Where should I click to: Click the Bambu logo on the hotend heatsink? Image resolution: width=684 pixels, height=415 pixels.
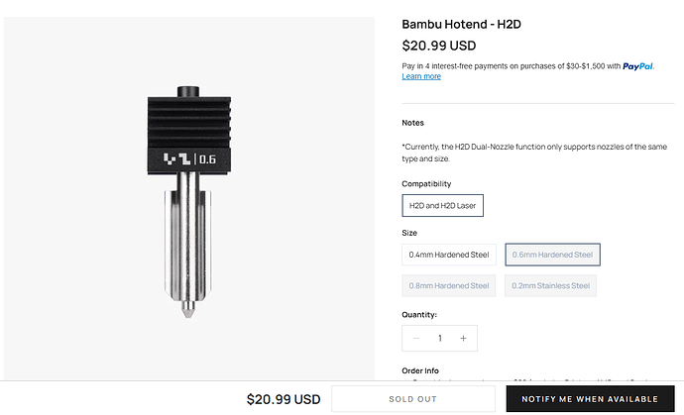click(x=176, y=158)
